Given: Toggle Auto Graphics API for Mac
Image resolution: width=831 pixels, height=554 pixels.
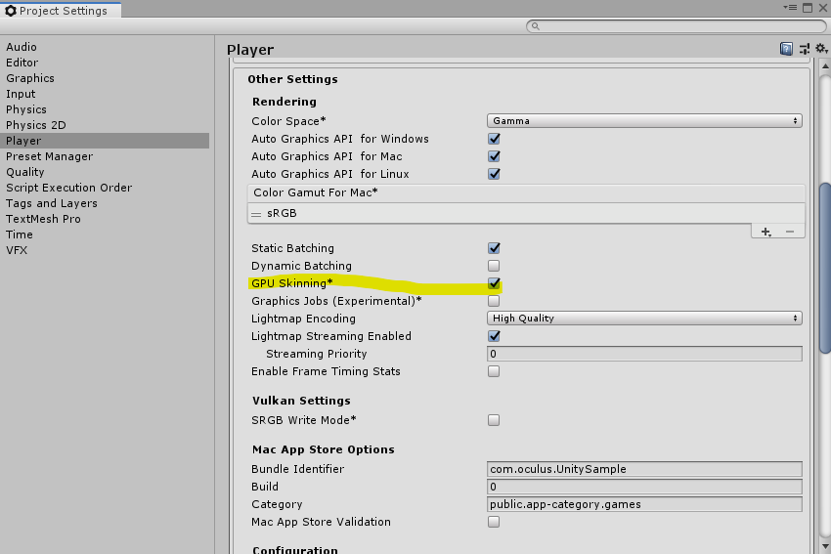Looking at the screenshot, I should coord(494,156).
